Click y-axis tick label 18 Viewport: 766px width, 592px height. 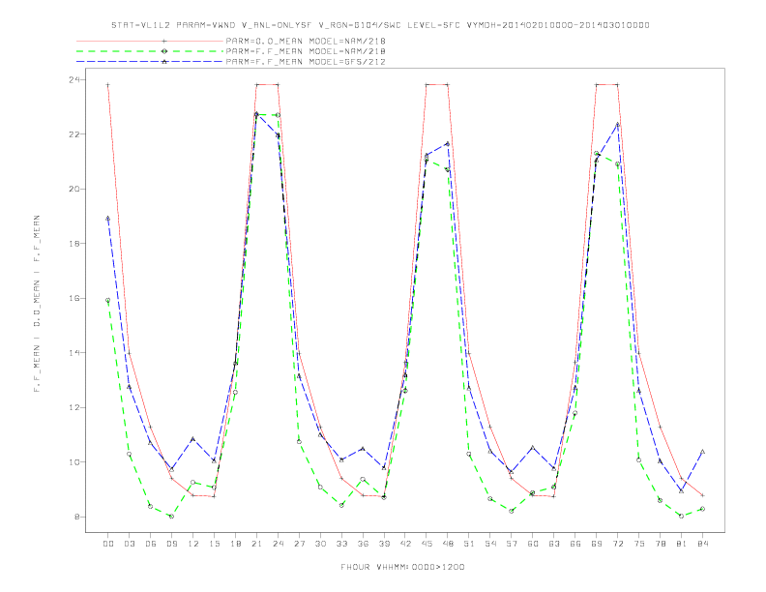click(75, 243)
